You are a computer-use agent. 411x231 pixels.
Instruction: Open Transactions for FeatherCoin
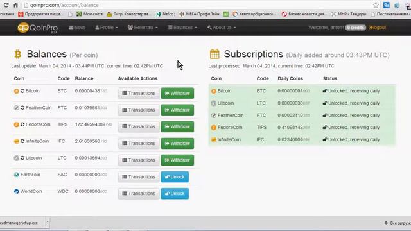(x=139, y=110)
